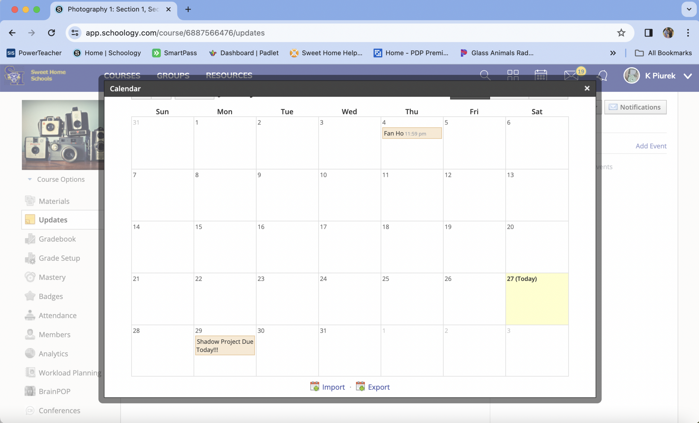
Task: Open the Attendance page
Action: [57, 315]
